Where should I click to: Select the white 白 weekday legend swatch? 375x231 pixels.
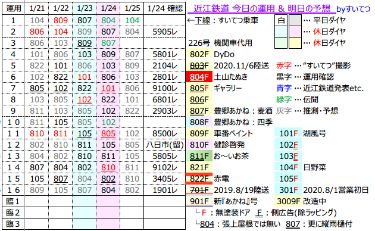(281, 20)
